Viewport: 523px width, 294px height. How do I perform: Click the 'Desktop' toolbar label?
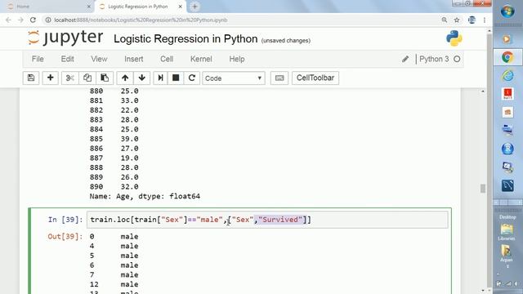point(507,217)
